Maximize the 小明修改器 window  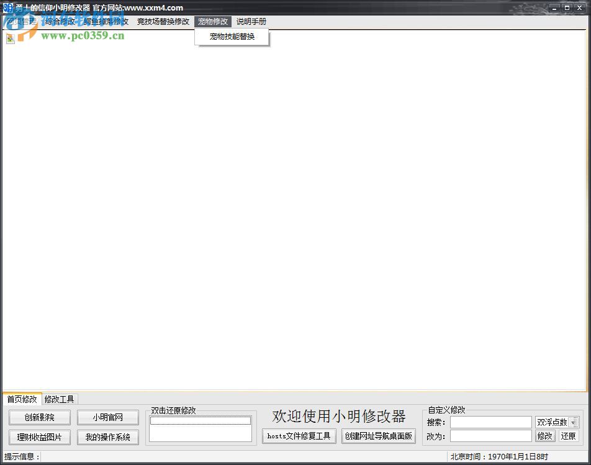pos(567,8)
